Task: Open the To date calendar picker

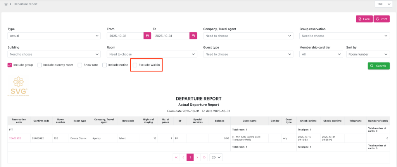Action: pos(193,36)
